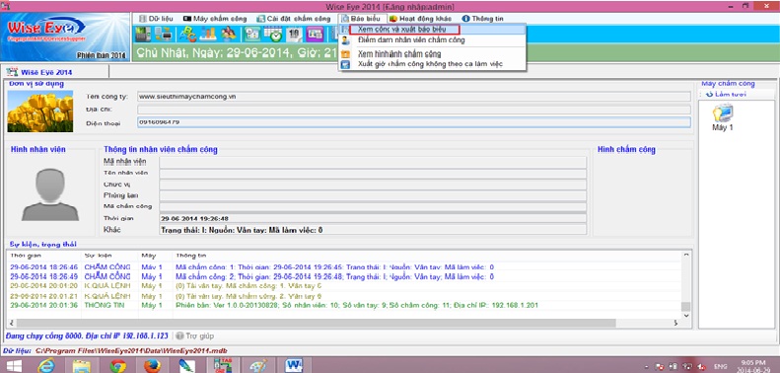Click the Chức vụ field
780x373 pixels.
(373, 185)
